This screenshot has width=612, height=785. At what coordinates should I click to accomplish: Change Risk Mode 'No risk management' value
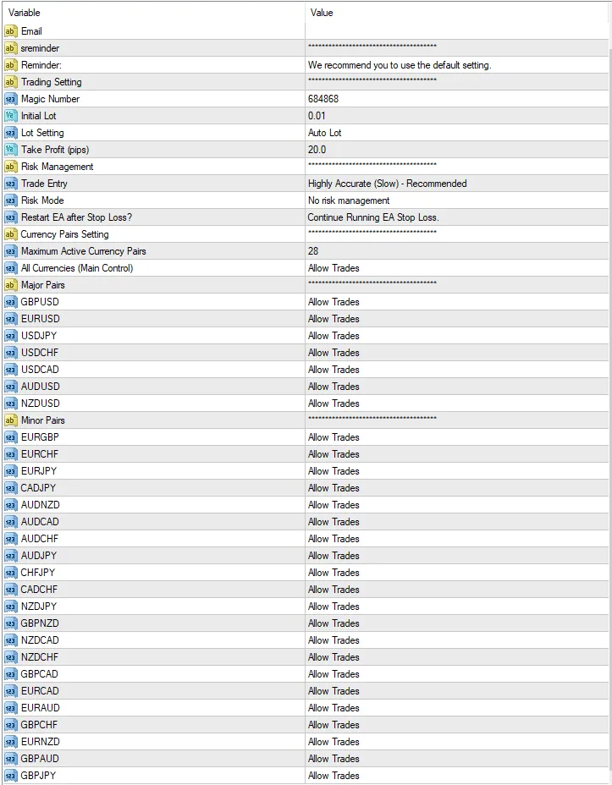[349, 200]
